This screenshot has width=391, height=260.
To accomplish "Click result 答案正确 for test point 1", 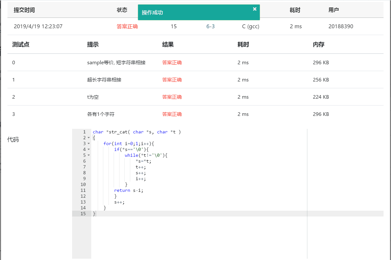I will (172, 80).
